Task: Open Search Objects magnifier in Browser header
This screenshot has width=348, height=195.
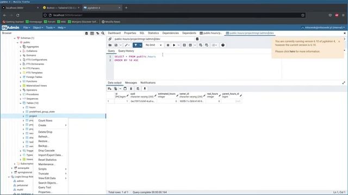Action: point(103,33)
